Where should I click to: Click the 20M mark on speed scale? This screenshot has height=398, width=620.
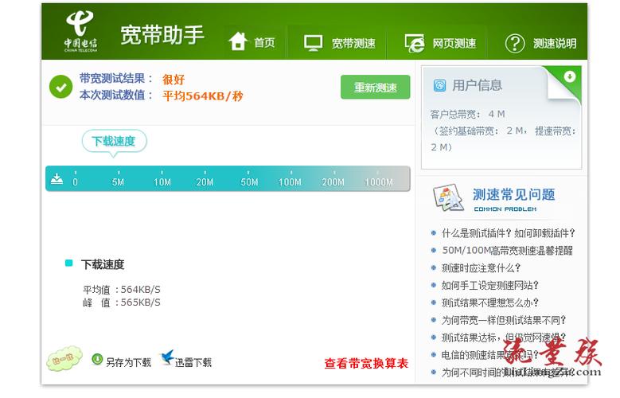click(205, 182)
